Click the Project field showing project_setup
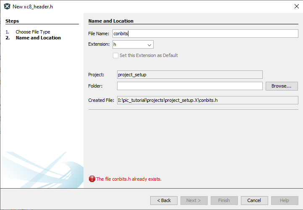303x210 pixels. [190, 75]
